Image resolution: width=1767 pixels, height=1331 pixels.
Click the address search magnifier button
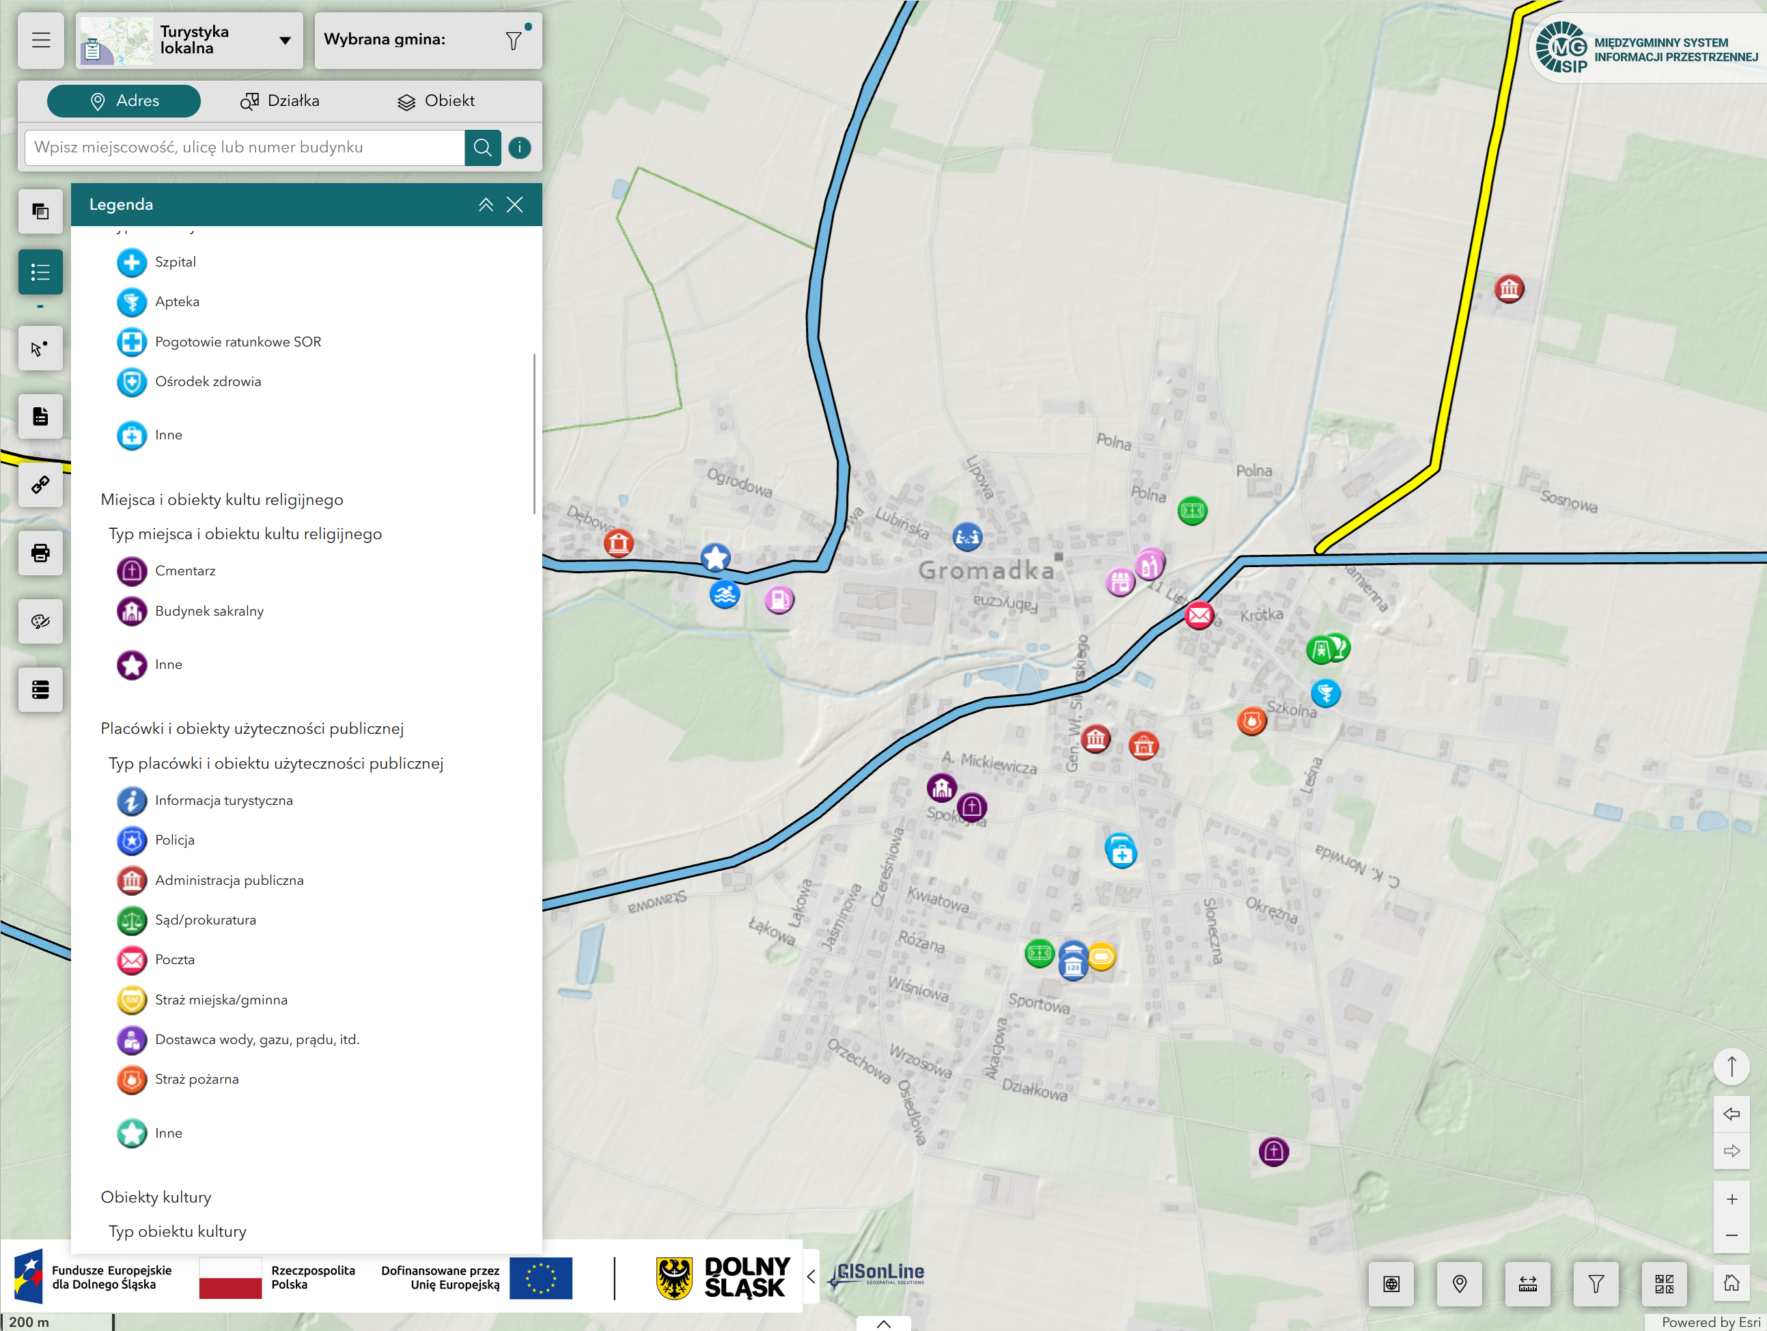pyautogui.click(x=482, y=147)
